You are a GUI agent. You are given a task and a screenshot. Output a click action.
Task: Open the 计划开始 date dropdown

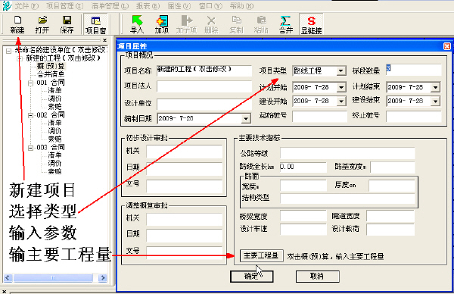(x=341, y=87)
